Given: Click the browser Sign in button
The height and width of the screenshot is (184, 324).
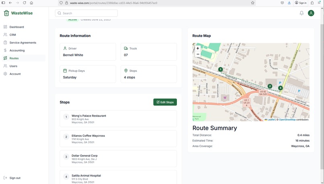Looking at the screenshot, I should tap(301, 3).
